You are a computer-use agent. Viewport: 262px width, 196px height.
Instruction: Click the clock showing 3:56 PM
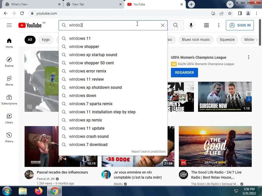[249, 189]
